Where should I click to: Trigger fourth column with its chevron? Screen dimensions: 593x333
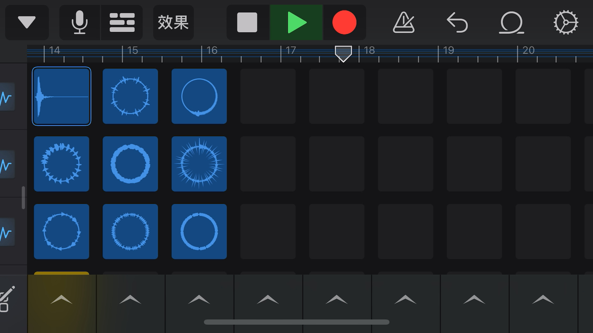(268, 300)
